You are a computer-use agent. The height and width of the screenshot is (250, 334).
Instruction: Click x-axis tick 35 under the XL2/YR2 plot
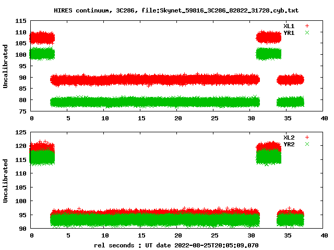point(288,235)
